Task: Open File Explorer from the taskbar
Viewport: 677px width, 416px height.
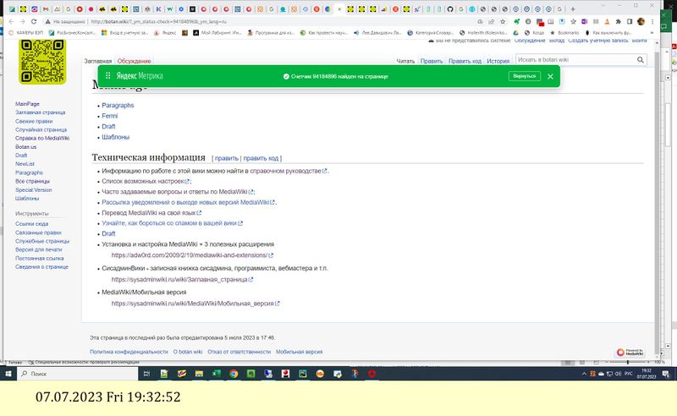Action: pyautogui.click(x=199, y=374)
